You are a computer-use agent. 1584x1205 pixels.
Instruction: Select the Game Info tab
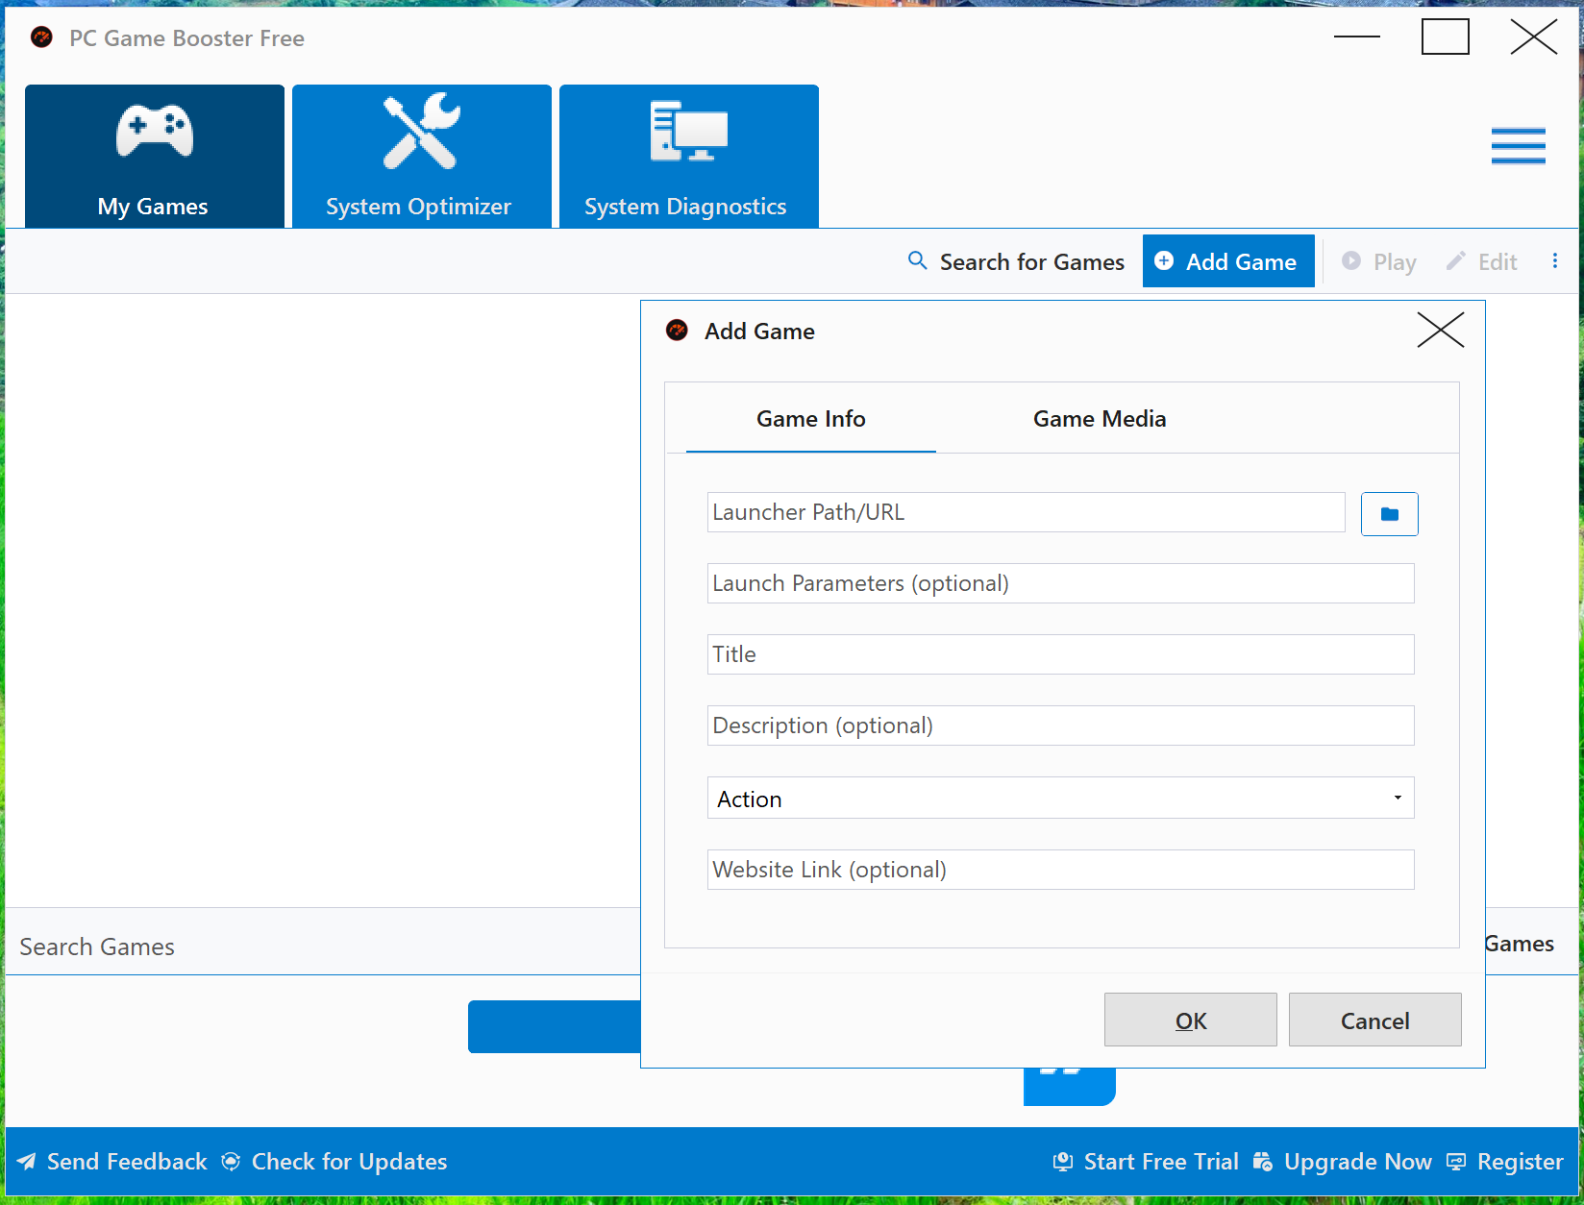tap(811, 419)
